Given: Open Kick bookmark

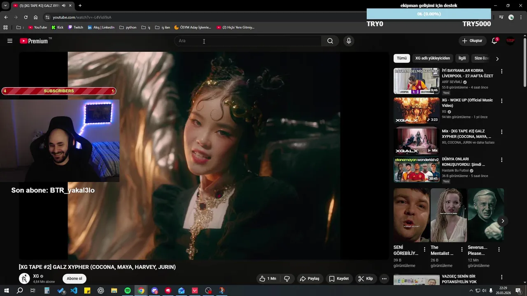Looking at the screenshot, I should tap(57, 28).
